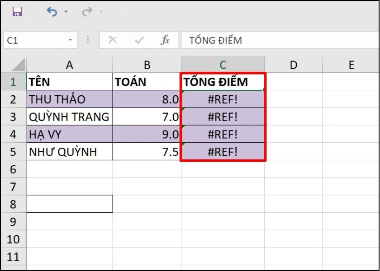380x271 pixels.
Task: Click #REF! error in NHƯ QUỲNH row
Action: 223,152
